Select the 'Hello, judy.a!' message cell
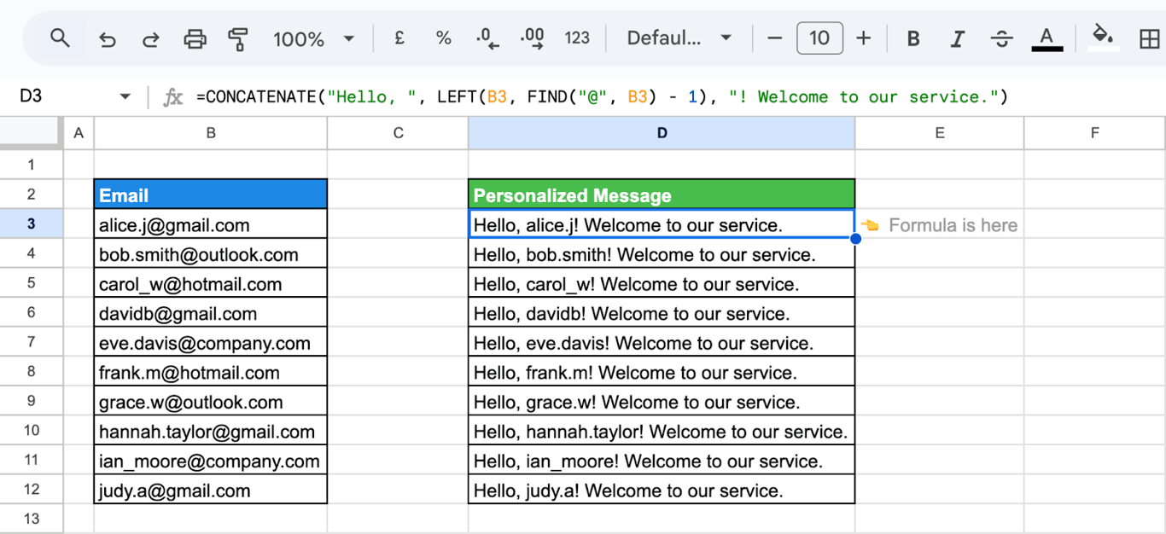Screen dimensions: 1166x534 point(662,490)
